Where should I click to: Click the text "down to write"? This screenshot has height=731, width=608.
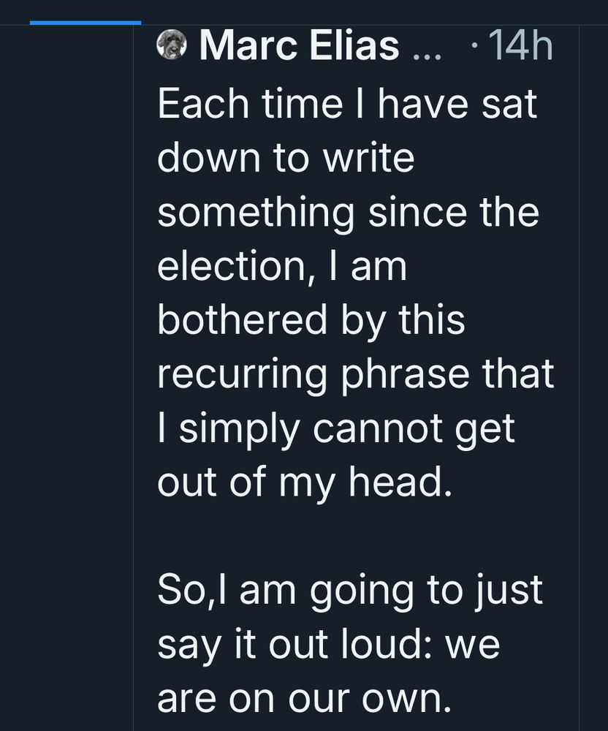pos(286,158)
